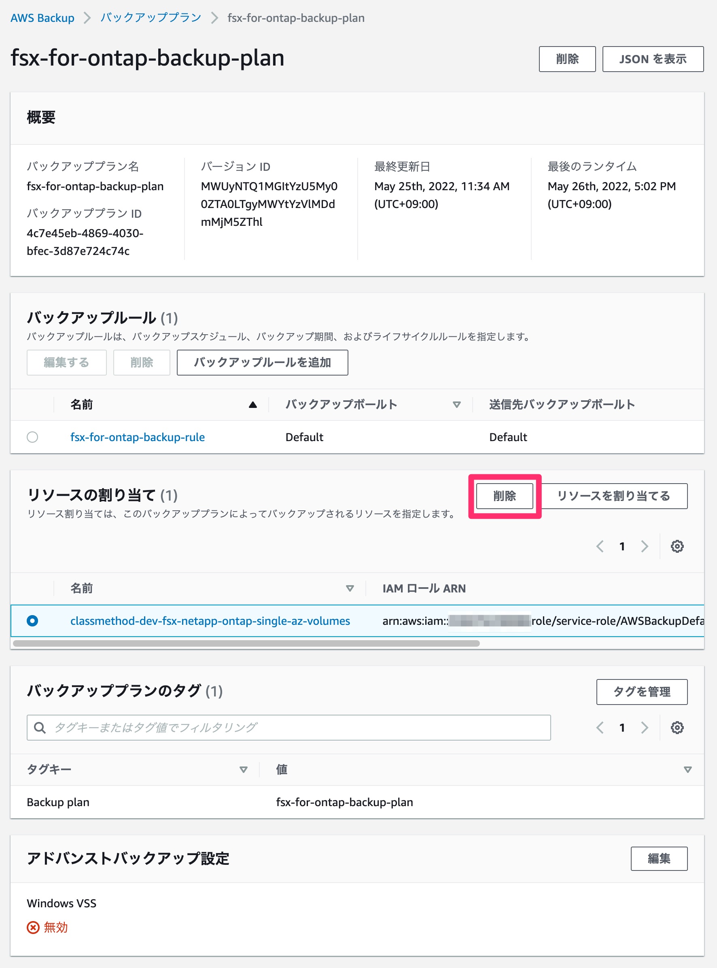The image size is (717, 968).
Task: Click タグを管理 button
Action: click(641, 692)
